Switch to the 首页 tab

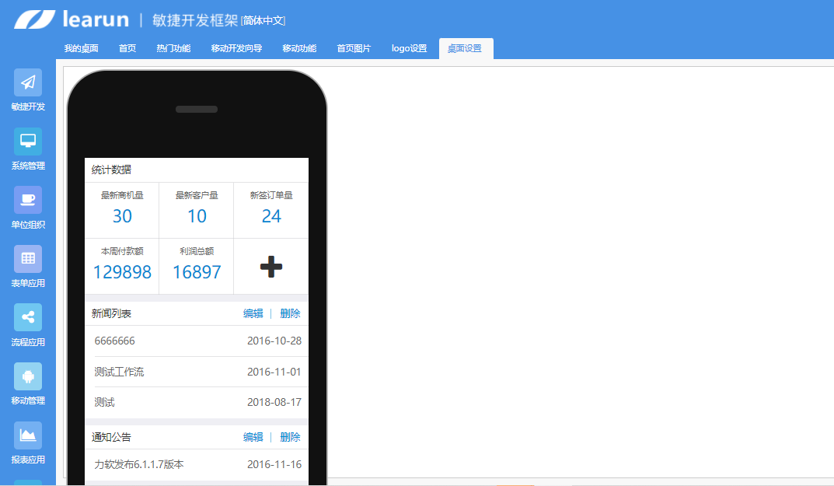pos(127,48)
